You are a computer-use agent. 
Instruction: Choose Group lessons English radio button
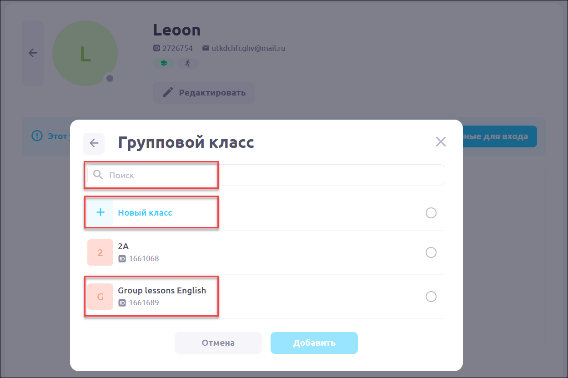click(x=431, y=297)
